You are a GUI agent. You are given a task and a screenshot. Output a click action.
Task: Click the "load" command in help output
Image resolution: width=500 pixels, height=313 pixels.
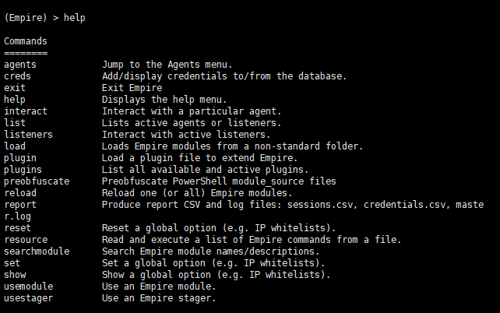click(x=15, y=146)
